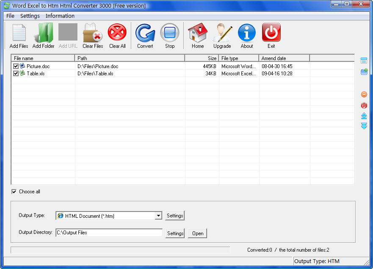Click the move-to-bottom double arrow icon

point(364,126)
